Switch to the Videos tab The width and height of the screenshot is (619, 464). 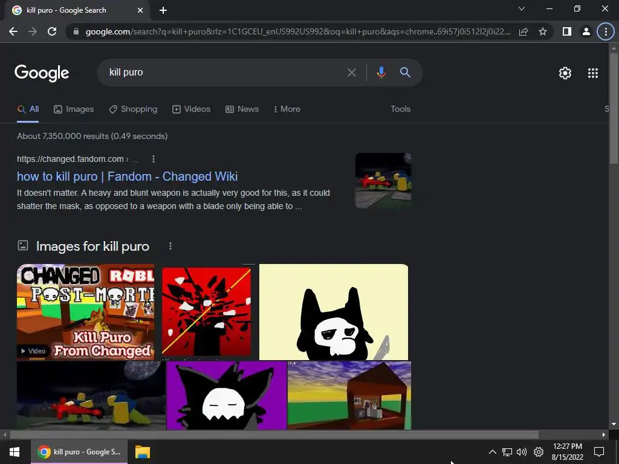(192, 109)
